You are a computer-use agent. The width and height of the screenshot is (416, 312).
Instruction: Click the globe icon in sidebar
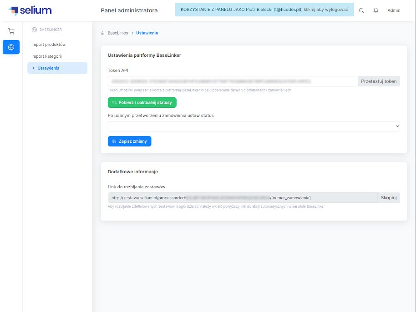coord(11,47)
